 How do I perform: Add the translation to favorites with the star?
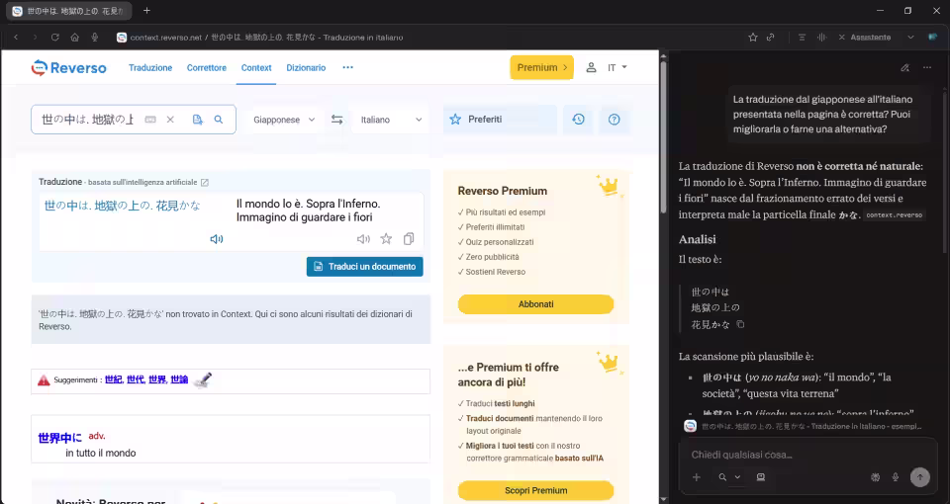(386, 239)
